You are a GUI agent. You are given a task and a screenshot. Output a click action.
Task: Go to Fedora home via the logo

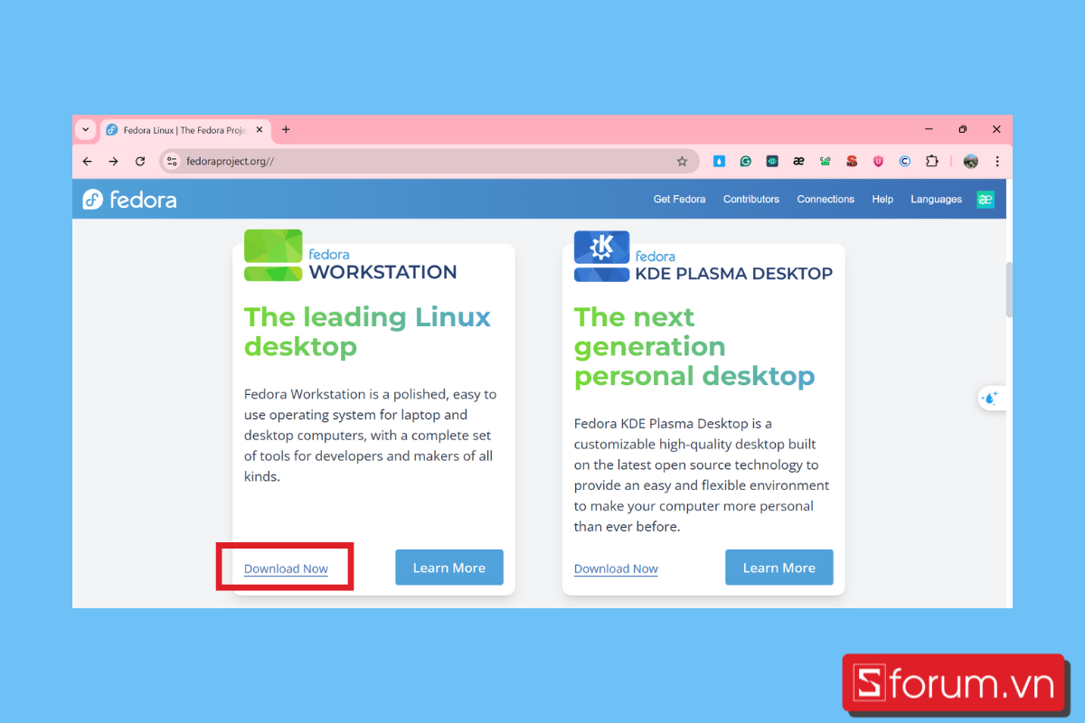(129, 200)
